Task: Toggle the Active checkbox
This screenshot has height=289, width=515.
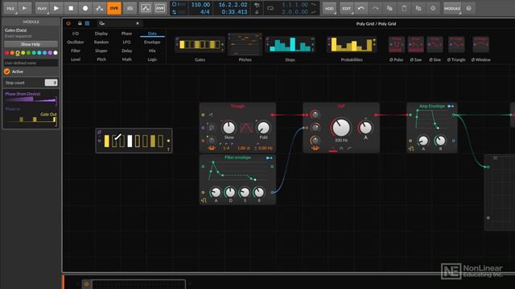Action: (x=7, y=71)
